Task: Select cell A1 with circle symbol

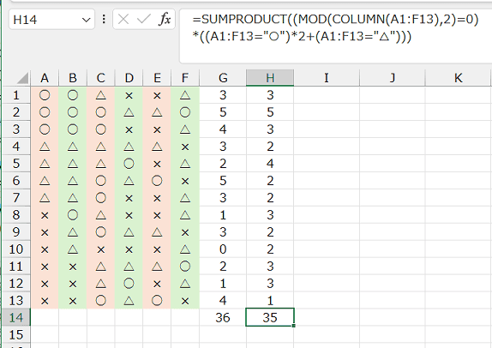Action: 45,95
